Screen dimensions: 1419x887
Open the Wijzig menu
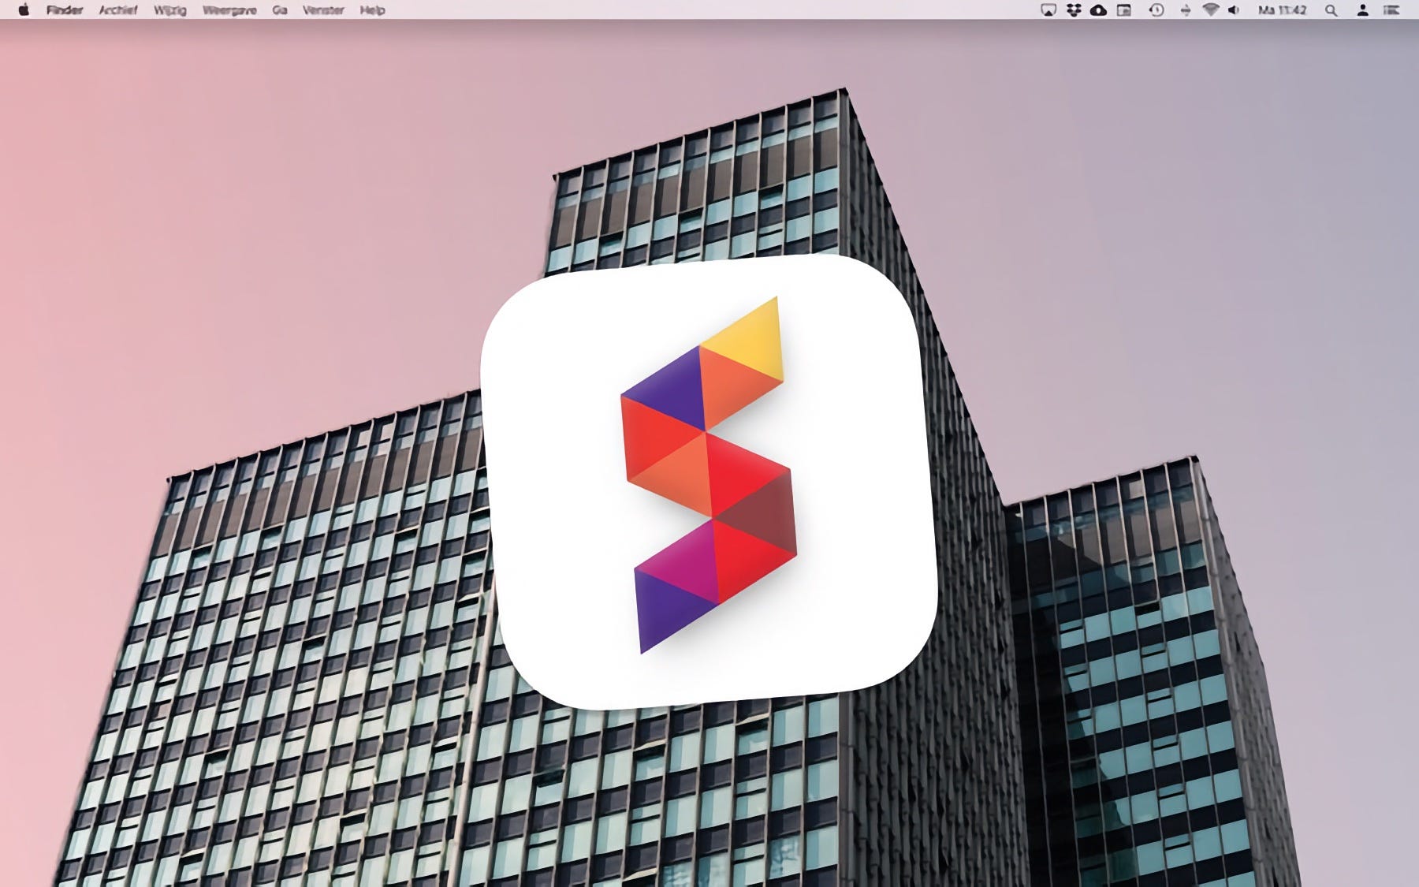(x=170, y=10)
